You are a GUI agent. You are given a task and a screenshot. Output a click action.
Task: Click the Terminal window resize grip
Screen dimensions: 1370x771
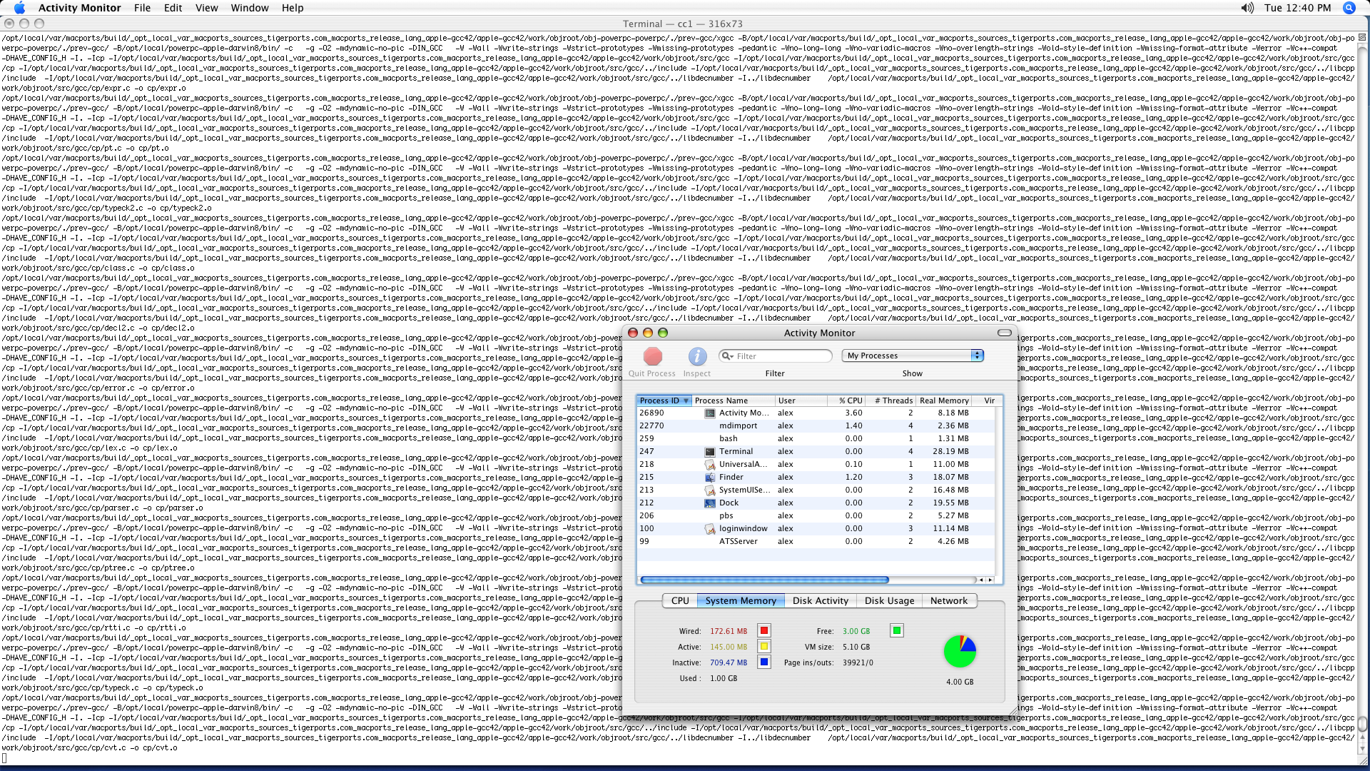point(1362,760)
